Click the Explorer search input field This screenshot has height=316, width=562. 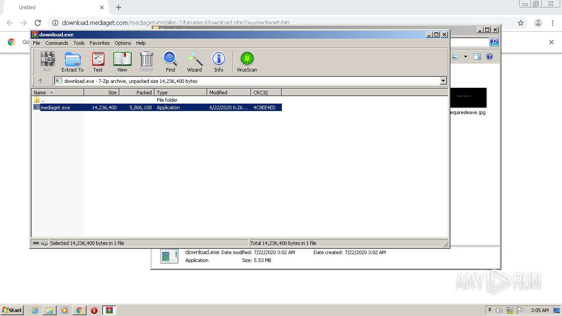click(x=470, y=42)
